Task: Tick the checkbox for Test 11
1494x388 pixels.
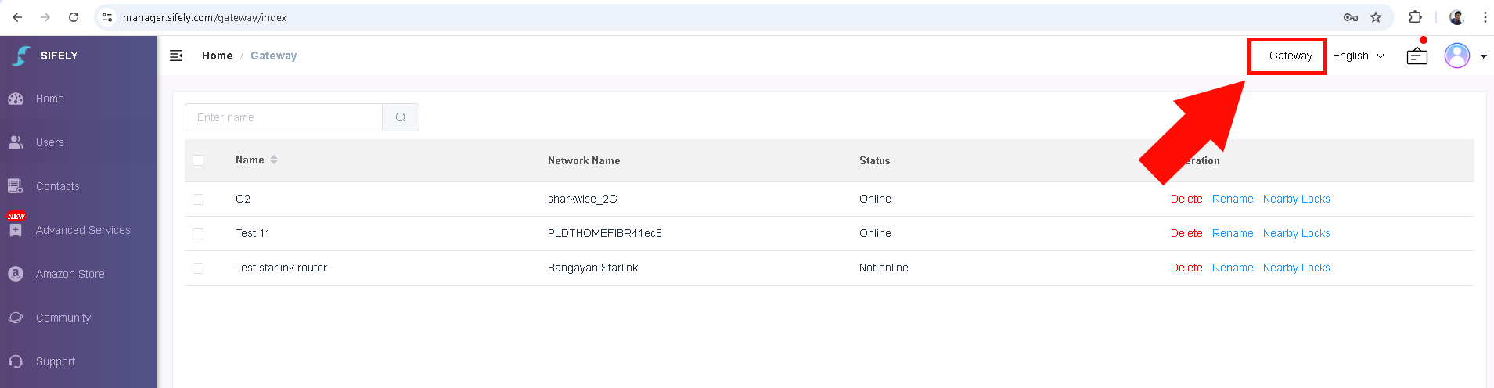Action: 198,234
